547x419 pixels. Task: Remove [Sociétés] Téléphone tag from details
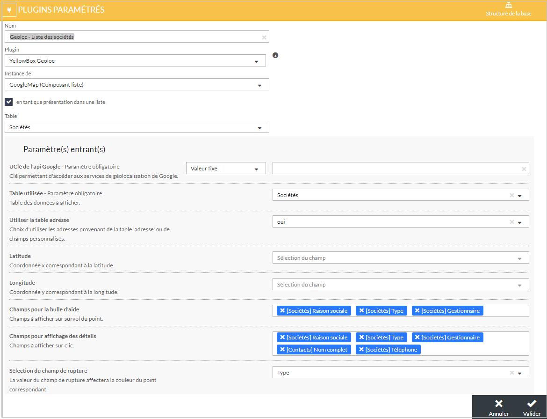click(x=361, y=350)
